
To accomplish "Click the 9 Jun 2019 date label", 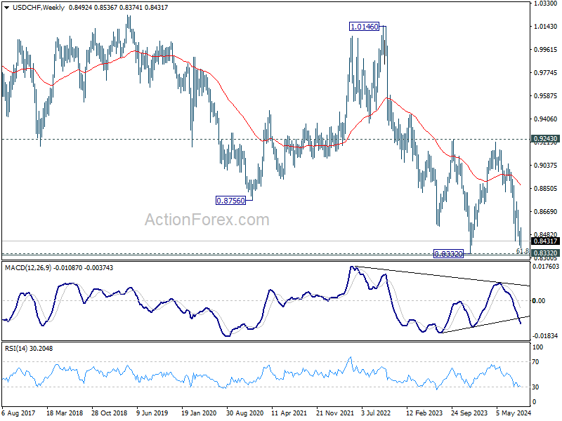I will 154,413.
